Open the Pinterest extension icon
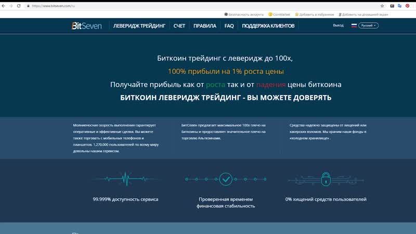This screenshot has height=234, width=416. 407,6
